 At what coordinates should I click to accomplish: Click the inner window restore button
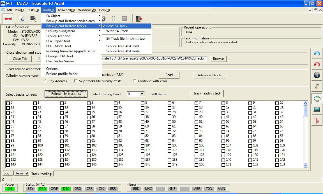click(x=315, y=10)
